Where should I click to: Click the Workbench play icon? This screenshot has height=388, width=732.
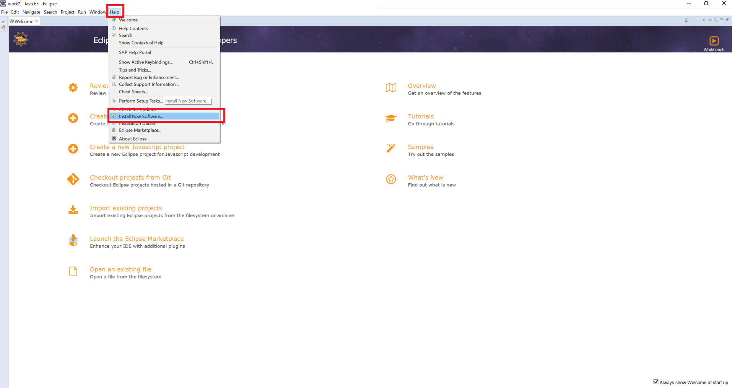(x=714, y=41)
